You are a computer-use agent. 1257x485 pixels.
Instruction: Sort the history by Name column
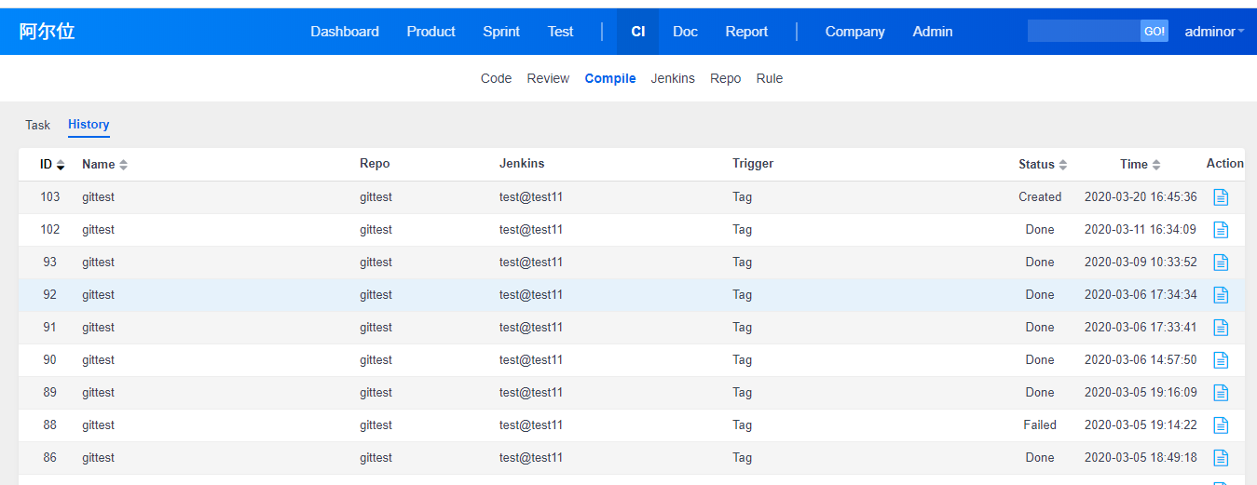(104, 165)
